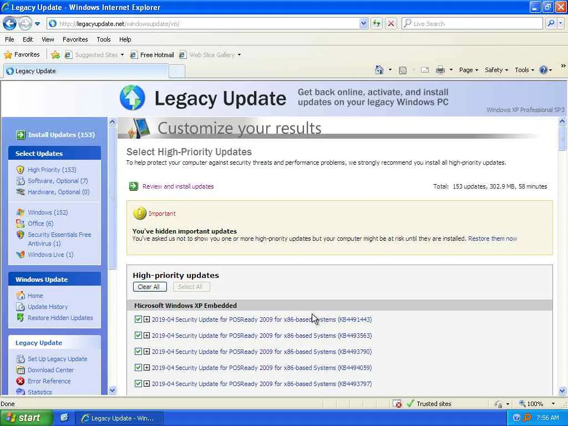Click Legacy Update taskbar window button
Screen dimensions: 568x426
[119, 418]
